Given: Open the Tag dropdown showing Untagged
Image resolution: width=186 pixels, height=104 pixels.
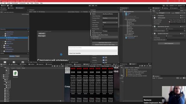Looking at the screenshot, I should (164, 13).
